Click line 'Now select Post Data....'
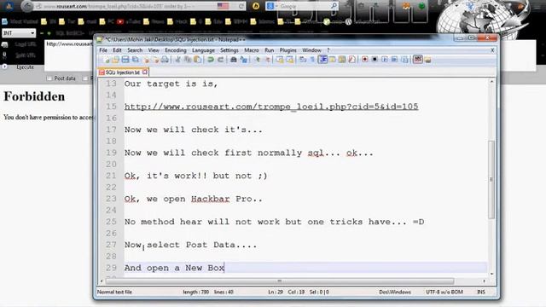546x307 pixels. pos(190,245)
